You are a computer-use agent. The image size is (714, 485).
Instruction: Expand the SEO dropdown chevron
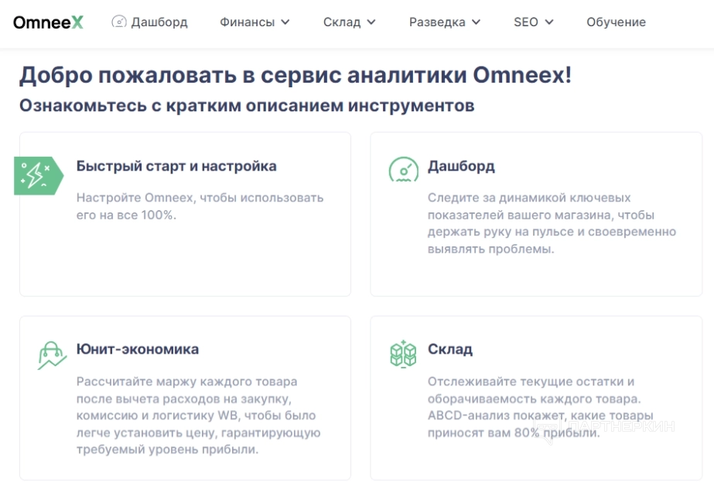pos(549,22)
